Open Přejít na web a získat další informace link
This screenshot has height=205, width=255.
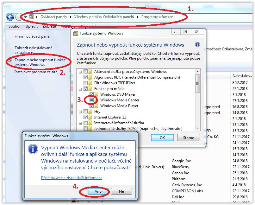72,178
